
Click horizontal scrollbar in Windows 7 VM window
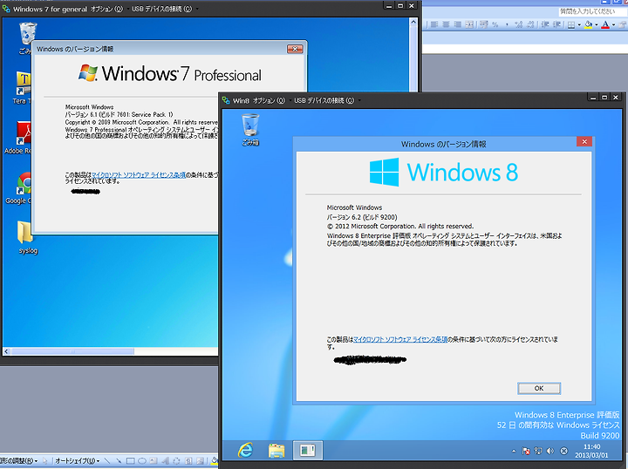[x=72, y=352]
